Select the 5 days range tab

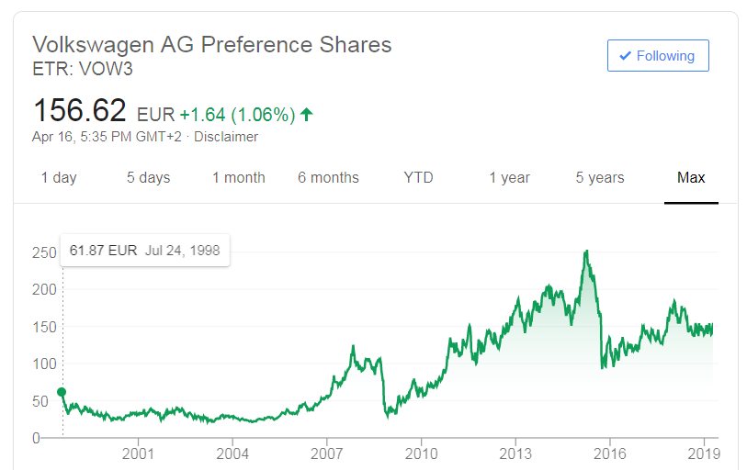pyautogui.click(x=148, y=178)
